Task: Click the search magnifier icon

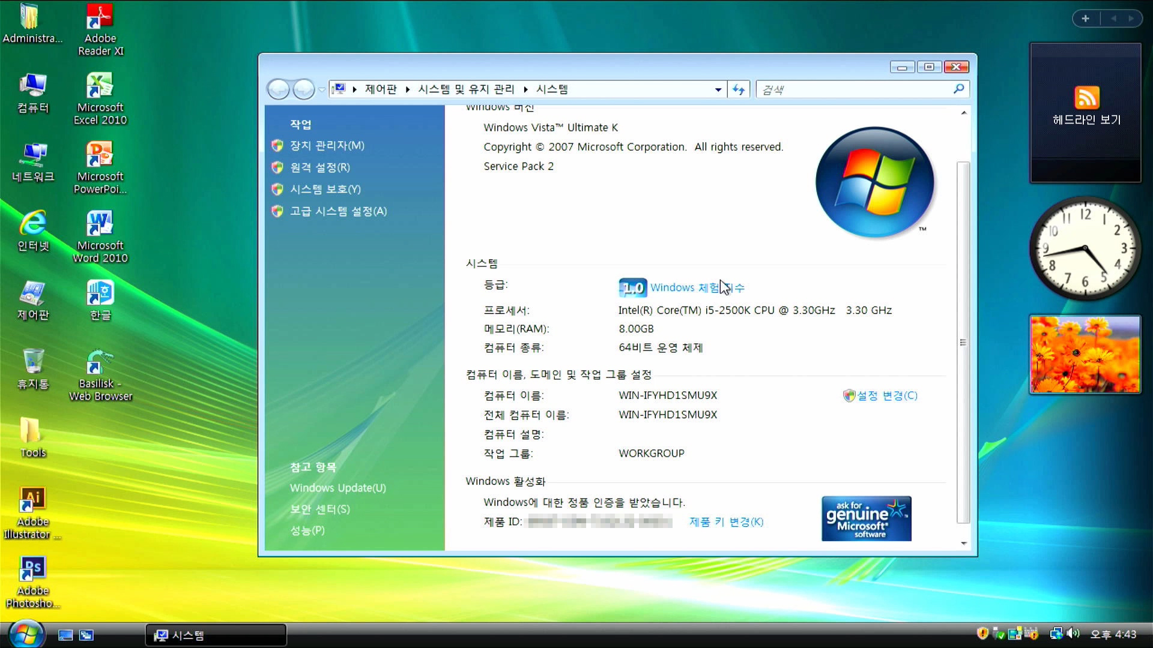Action: click(x=958, y=89)
